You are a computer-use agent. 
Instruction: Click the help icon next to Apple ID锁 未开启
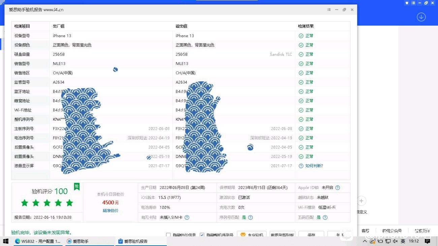point(338,188)
